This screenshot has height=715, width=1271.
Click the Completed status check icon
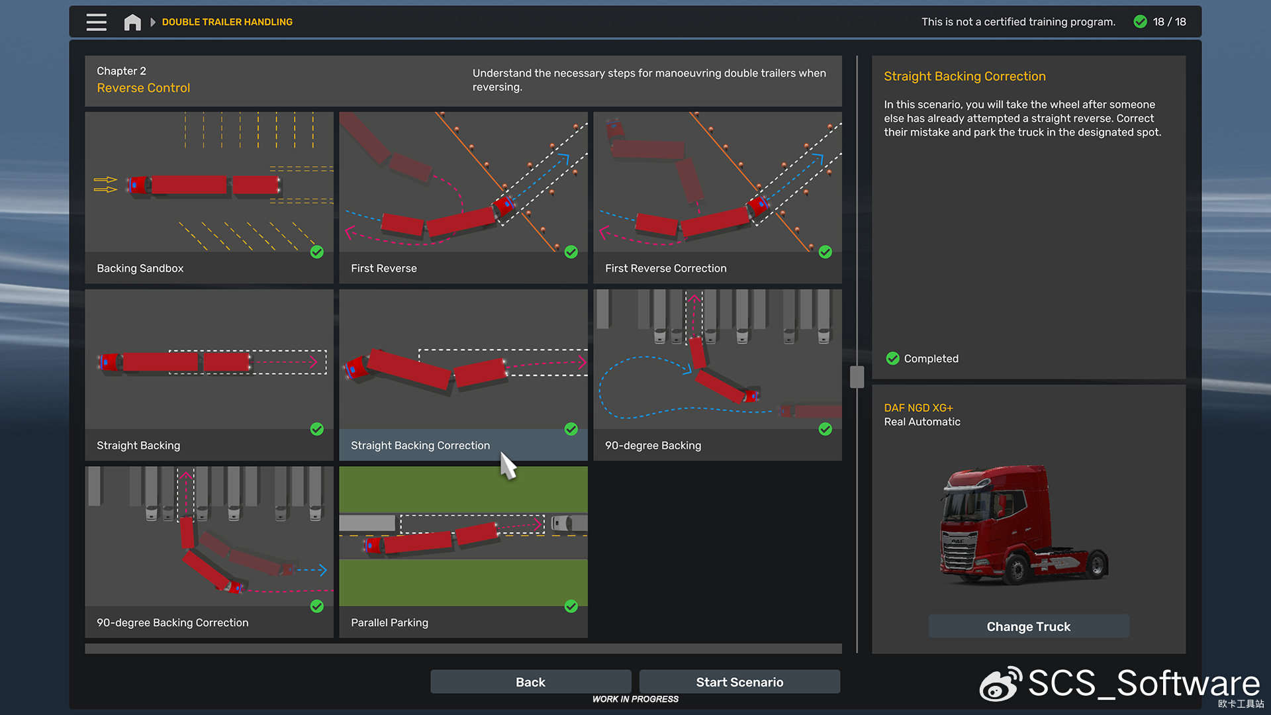pos(892,358)
